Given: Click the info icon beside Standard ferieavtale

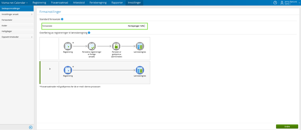Looking at the screenshot, I should click(62, 19).
